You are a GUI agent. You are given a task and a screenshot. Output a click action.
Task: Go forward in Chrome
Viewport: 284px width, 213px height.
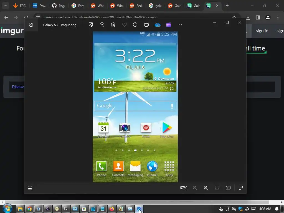[x=16, y=17]
